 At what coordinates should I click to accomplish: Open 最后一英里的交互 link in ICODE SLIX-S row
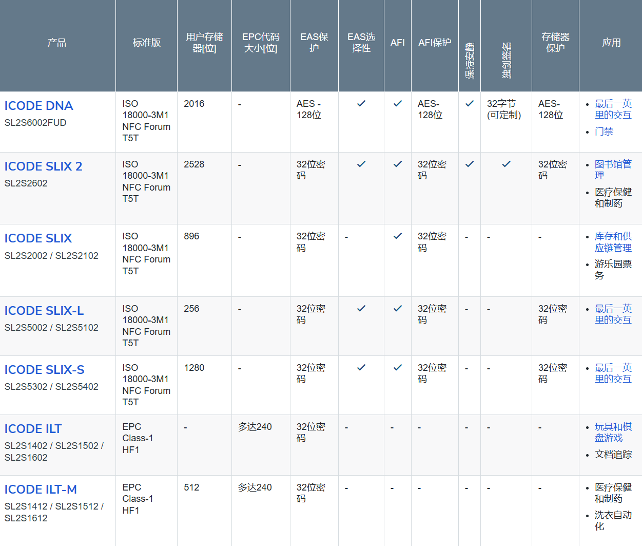click(x=613, y=373)
